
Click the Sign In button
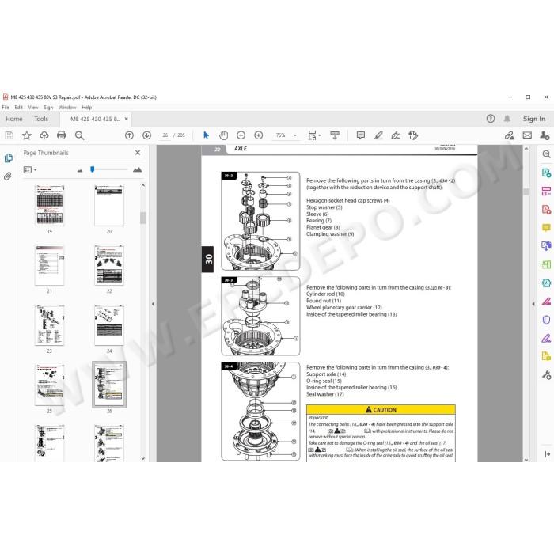click(534, 119)
